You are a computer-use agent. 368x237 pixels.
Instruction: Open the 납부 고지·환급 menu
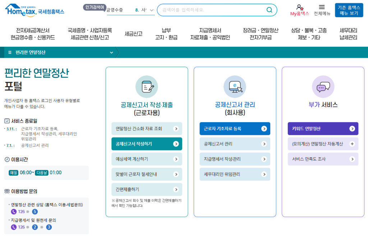click(166, 34)
